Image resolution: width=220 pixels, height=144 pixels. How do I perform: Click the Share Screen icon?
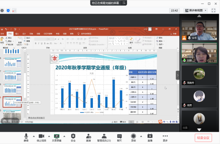[57, 136]
